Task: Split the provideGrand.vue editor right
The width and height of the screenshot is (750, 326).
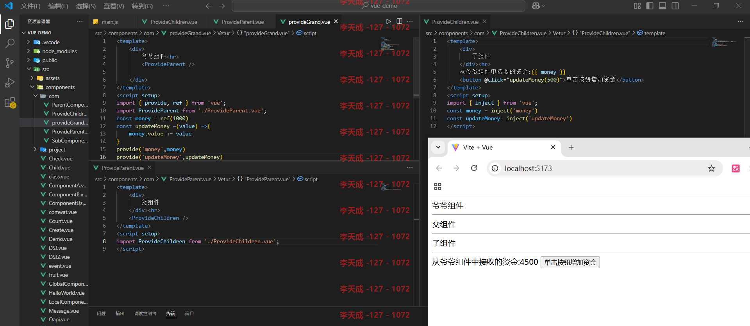Action: click(399, 21)
